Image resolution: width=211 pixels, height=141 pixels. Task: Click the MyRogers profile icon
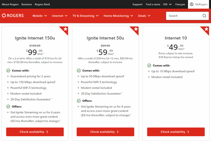click(192, 4)
